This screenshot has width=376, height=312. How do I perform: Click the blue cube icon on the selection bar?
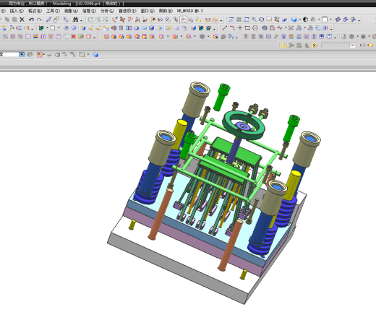tap(95, 55)
